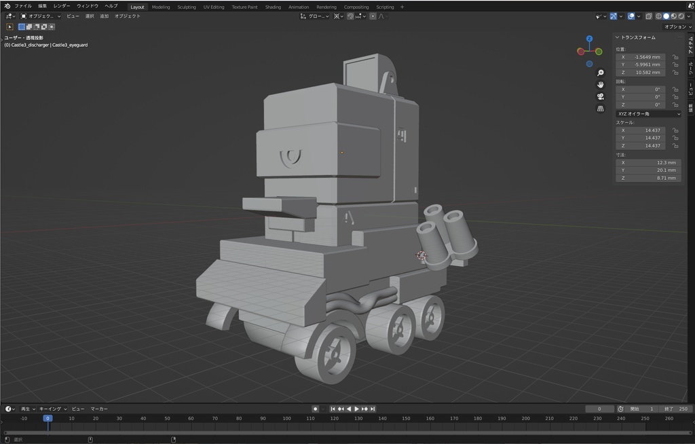The height and width of the screenshot is (444, 695).
Task: Open the viewport ビュー menu
Action: 73,16
